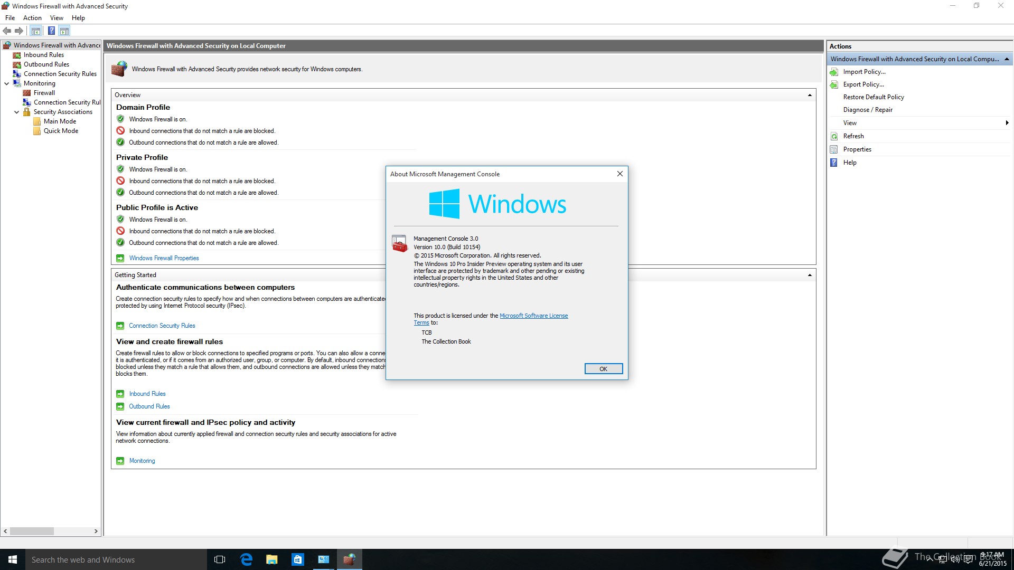Select Connection Security Rules under Monitoring
The width and height of the screenshot is (1014, 570).
pyautogui.click(x=67, y=102)
